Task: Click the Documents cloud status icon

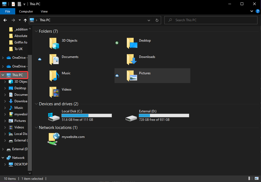Action: [x=40, y=59]
